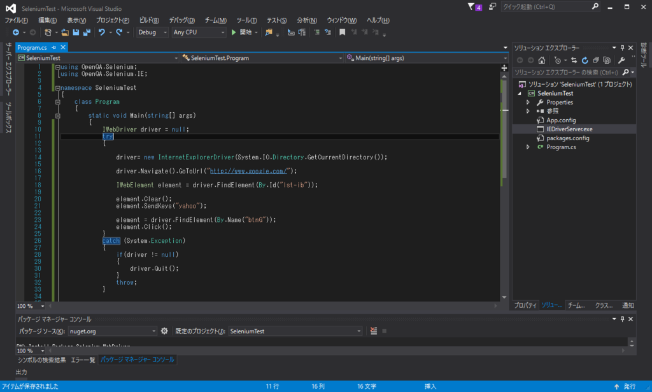652x392 pixels.
Task: Expand the Program.cs node in Solution Explorer
Action: tap(528, 147)
